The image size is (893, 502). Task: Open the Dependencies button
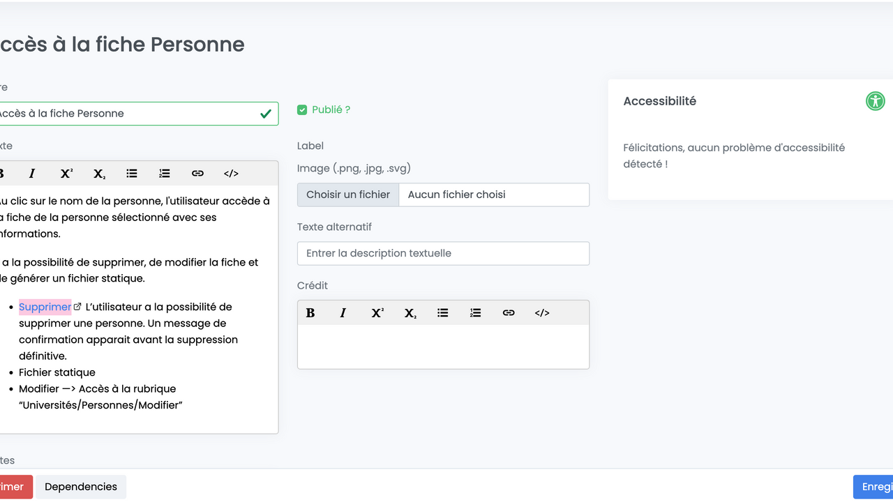[x=81, y=487]
